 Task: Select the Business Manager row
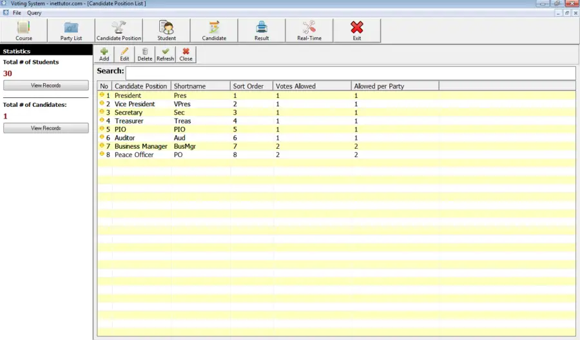pyautogui.click(x=336, y=146)
